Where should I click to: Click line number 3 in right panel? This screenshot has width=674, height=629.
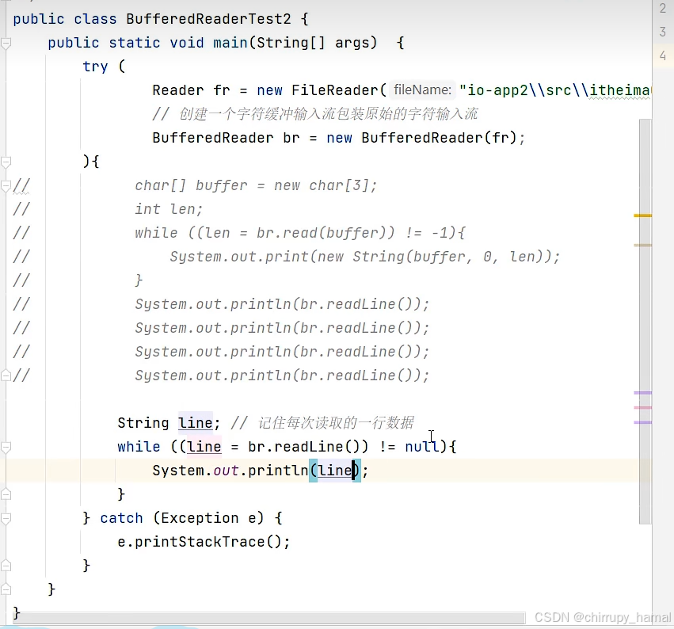663,32
